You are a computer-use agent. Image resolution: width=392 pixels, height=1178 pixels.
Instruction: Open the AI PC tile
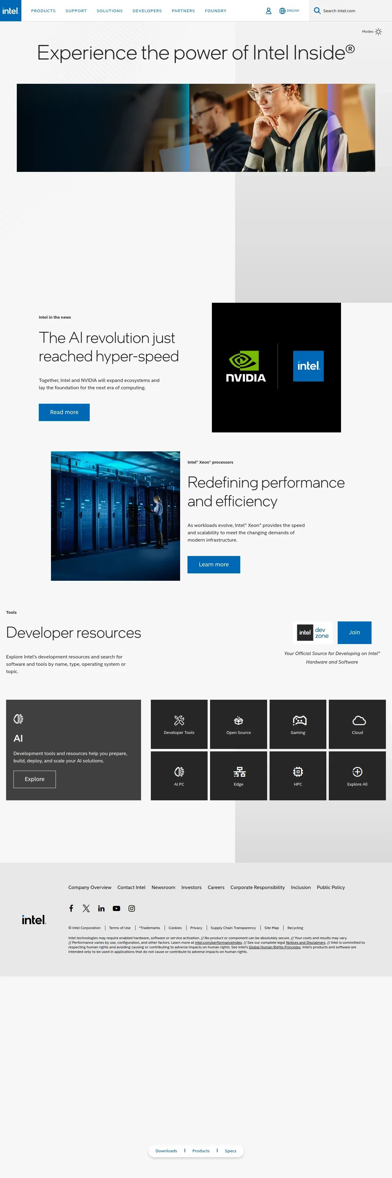click(179, 776)
